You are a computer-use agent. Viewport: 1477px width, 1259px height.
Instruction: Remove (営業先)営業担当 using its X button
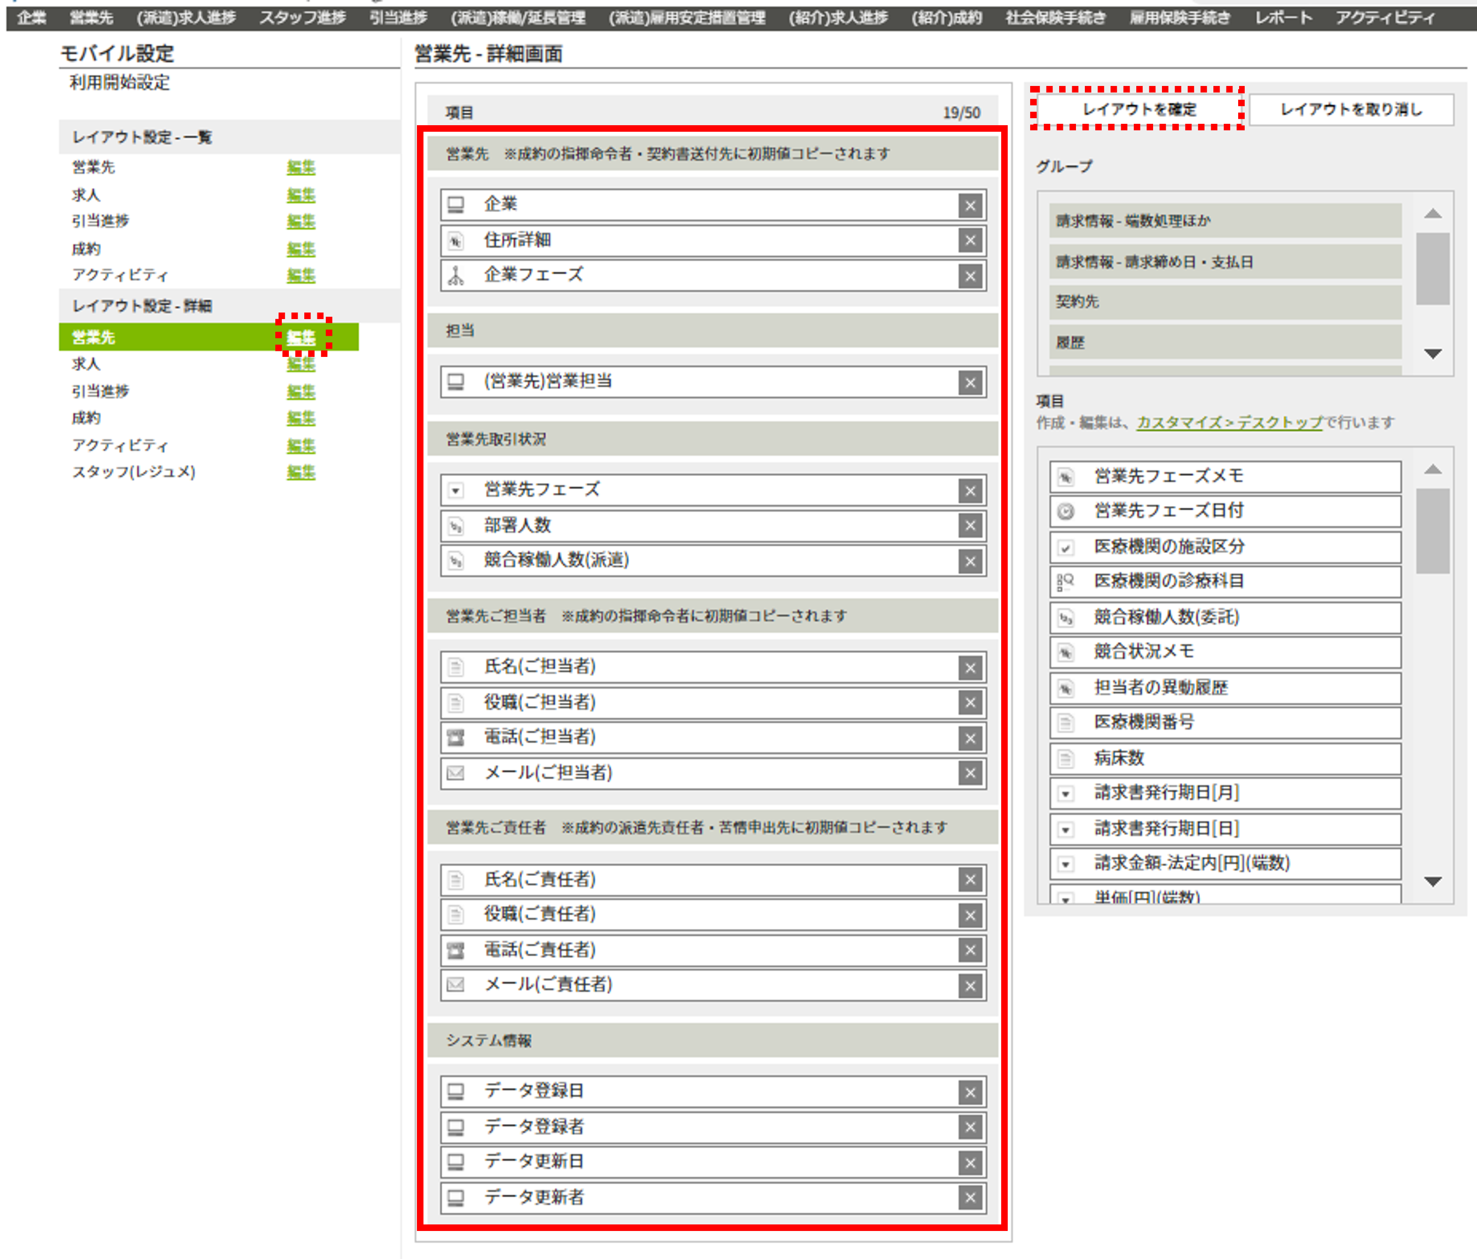pos(969,383)
